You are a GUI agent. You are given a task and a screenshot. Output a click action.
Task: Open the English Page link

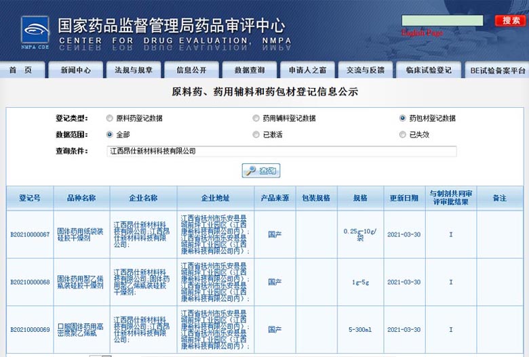point(421,33)
